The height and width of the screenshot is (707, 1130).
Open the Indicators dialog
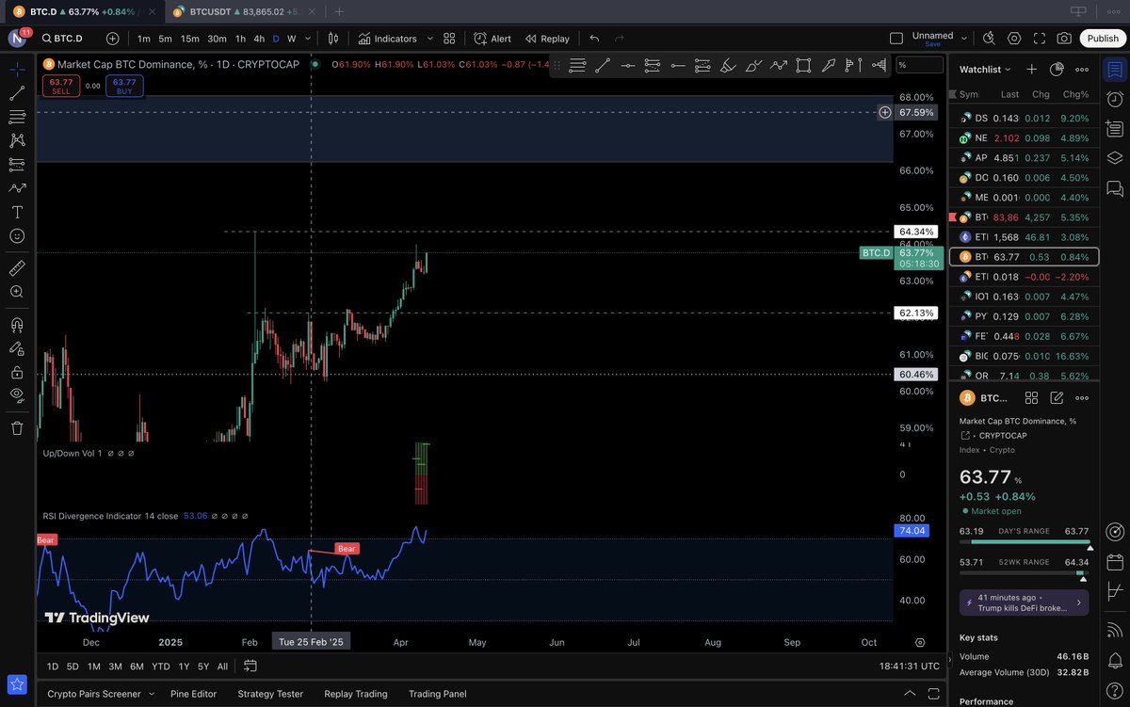pos(387,39)
